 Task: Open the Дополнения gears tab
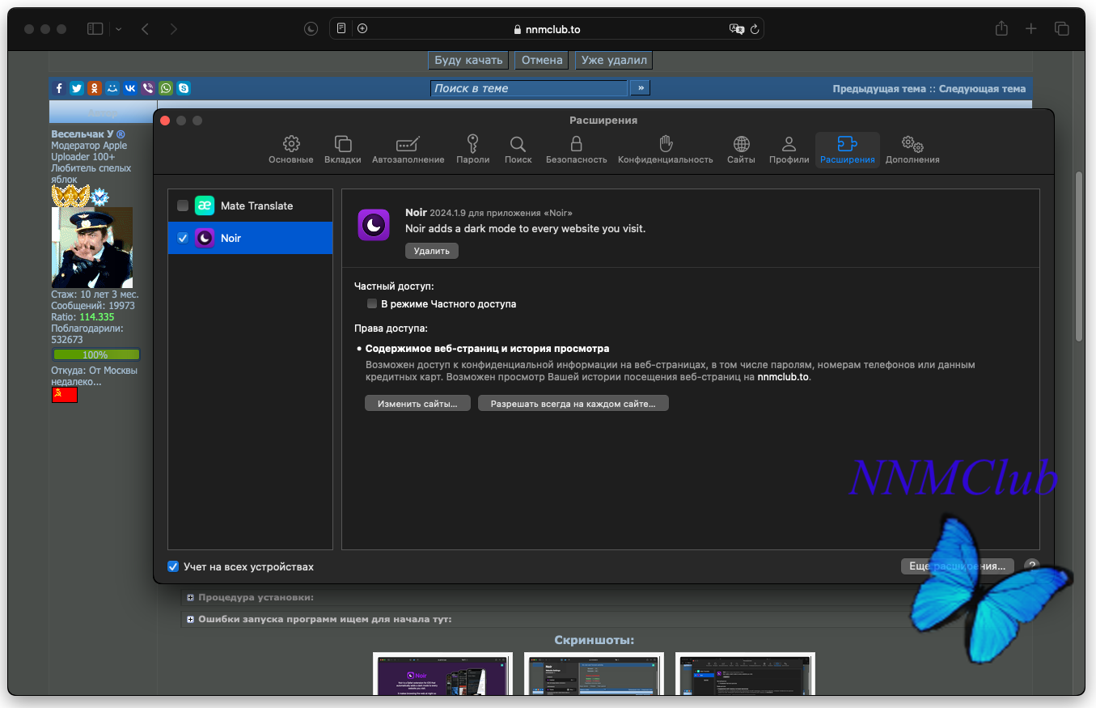coord(912,150)
